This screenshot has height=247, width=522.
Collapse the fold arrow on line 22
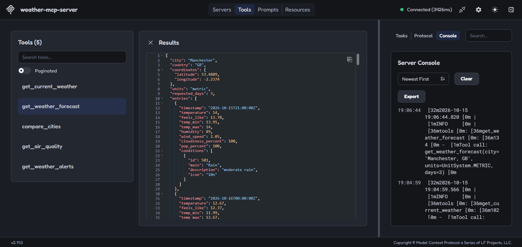coord(162,156)
